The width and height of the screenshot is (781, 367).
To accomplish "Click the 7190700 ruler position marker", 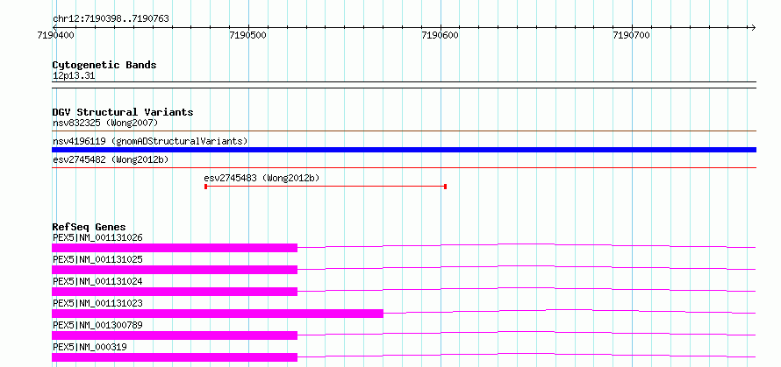I will [x=632, y=35].
